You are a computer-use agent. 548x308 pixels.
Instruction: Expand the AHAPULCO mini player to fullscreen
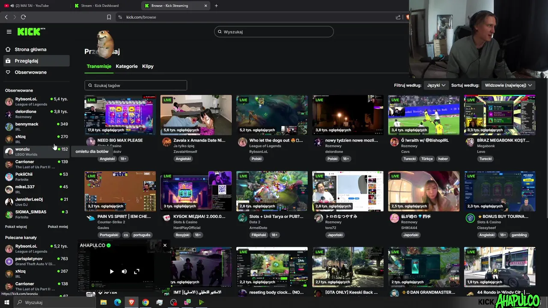pos(137,271)
